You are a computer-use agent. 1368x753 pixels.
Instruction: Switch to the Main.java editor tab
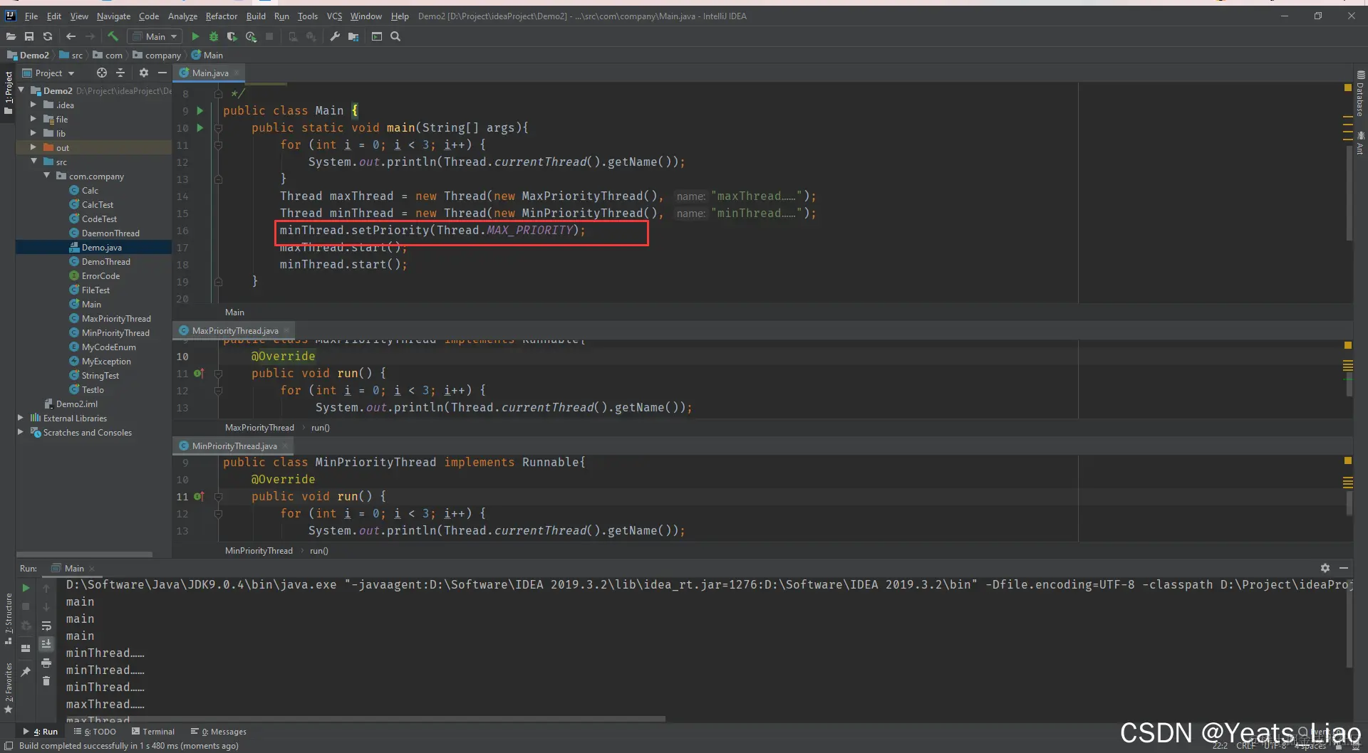209,73
